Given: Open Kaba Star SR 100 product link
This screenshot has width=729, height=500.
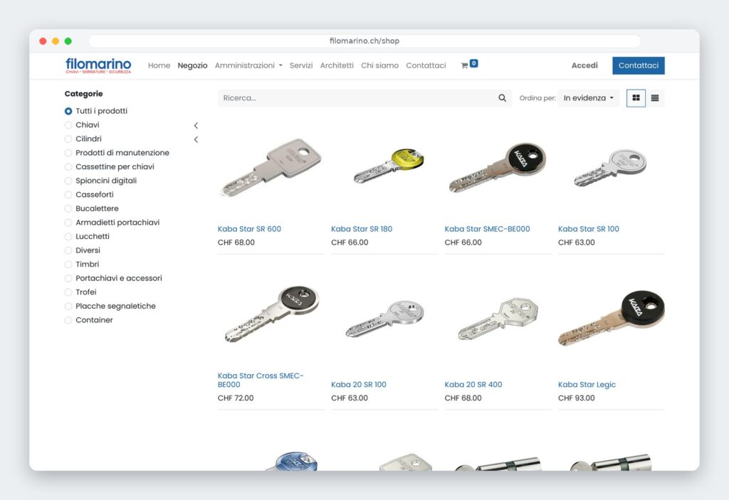Looking at the screenshot, I should (589, 229).
